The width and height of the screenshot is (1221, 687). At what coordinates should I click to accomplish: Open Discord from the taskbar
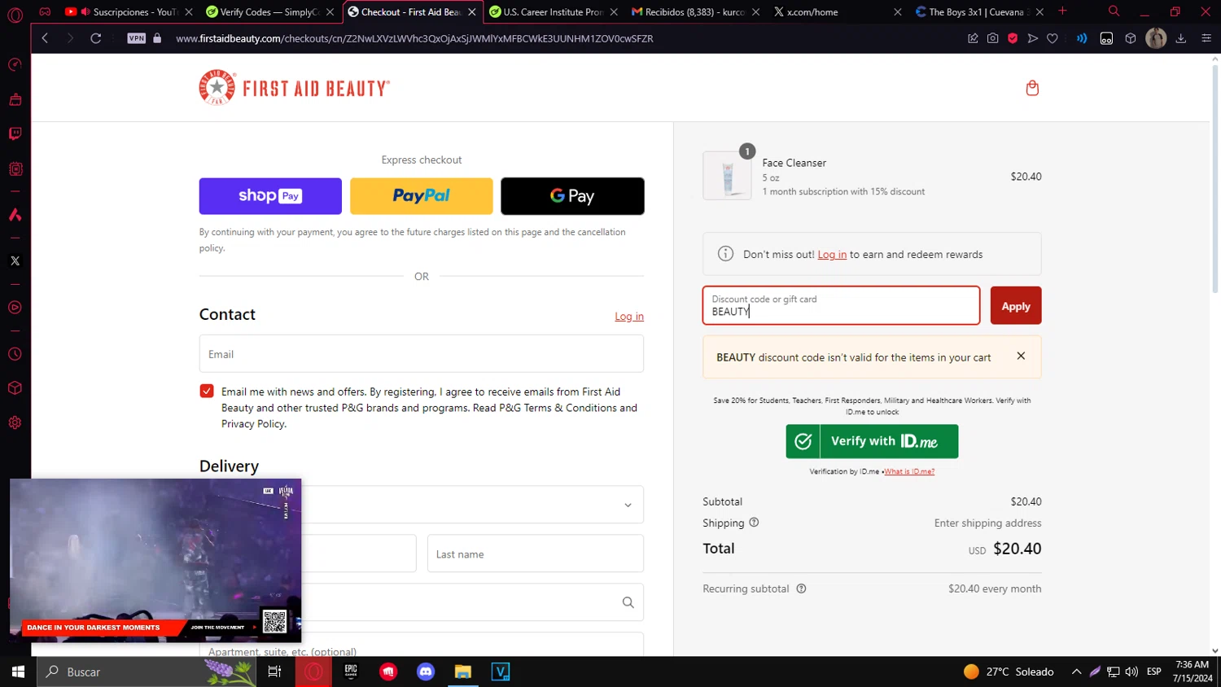click(x=426, y=672)
